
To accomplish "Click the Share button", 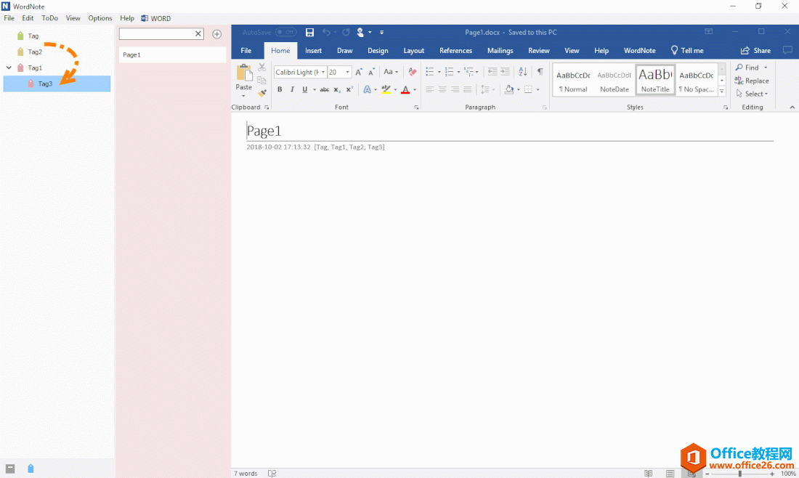I will point(755,51).
